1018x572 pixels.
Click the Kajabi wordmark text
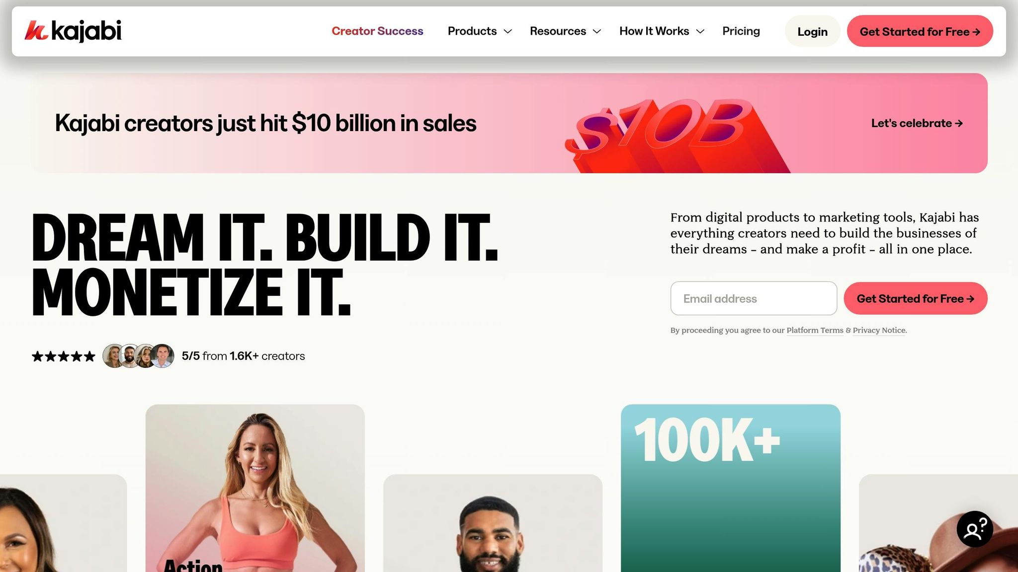click(86, 31)
